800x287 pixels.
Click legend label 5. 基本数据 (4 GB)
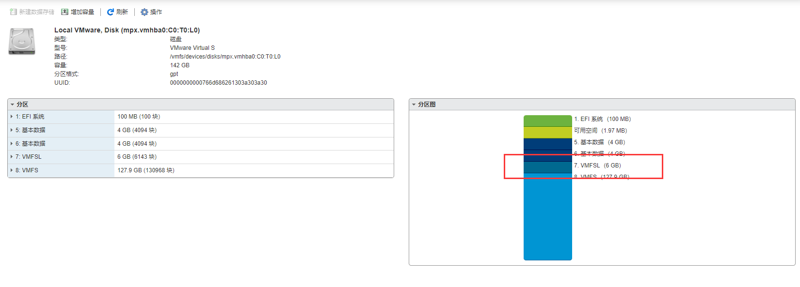599,142
